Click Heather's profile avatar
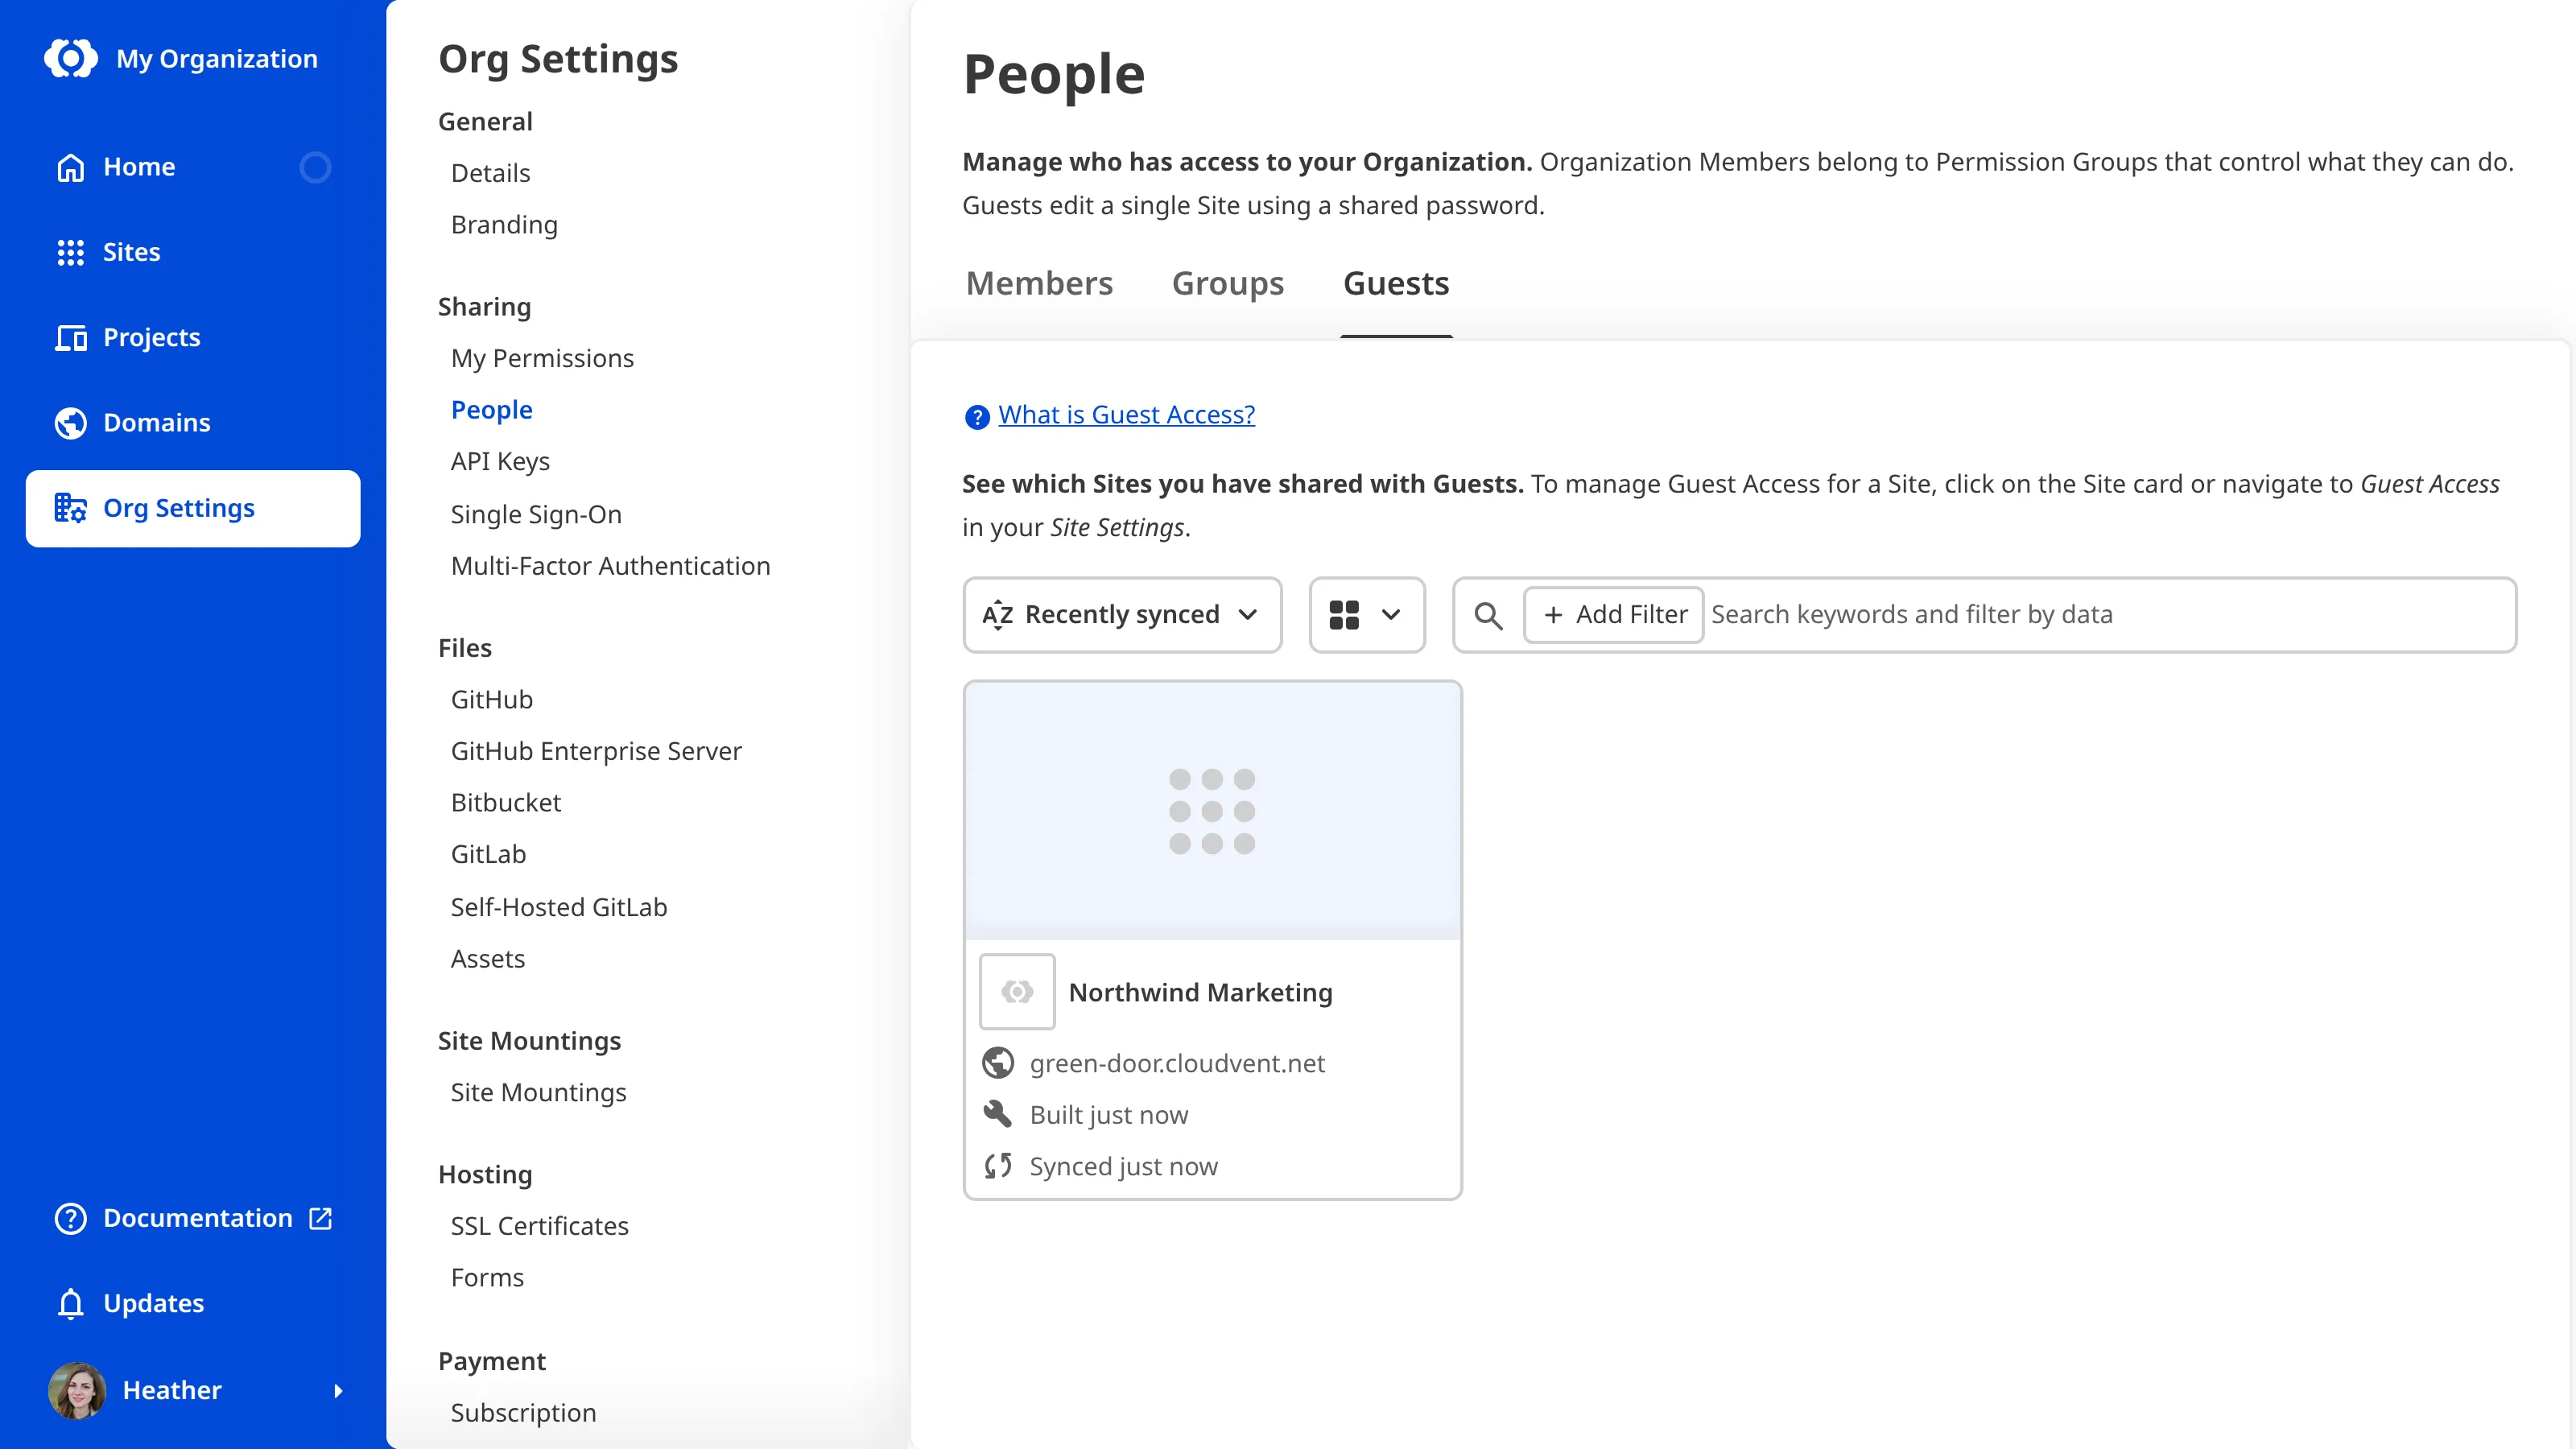The image size is (2576, 1449). pos(77,1390)
